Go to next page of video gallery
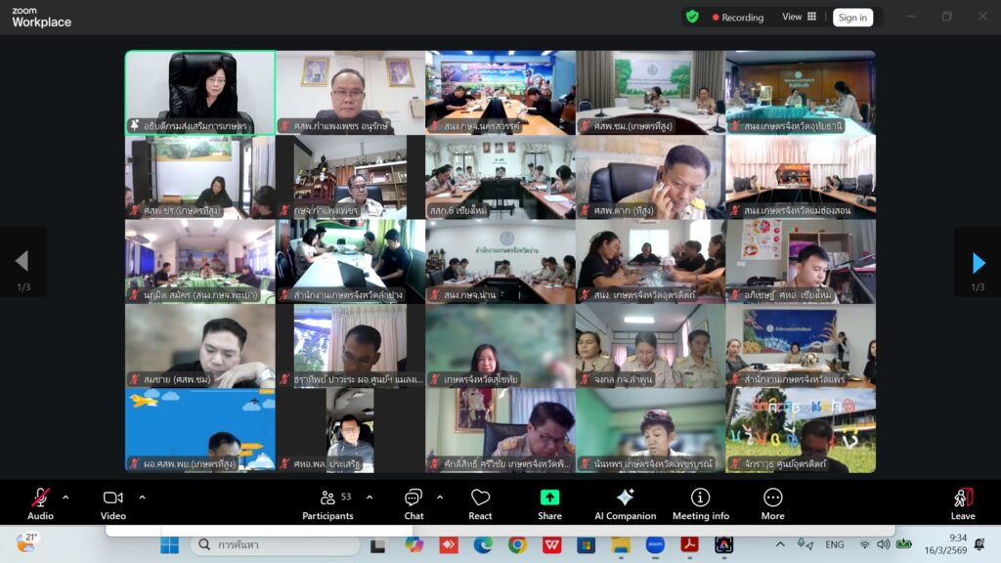The height and width of the screenshot is (563, 1001). [x=978, y=262]
